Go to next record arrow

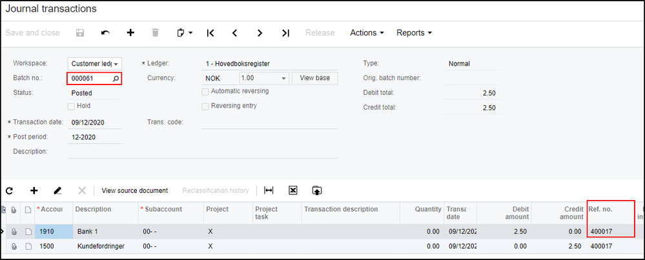(x=260, y=33)
